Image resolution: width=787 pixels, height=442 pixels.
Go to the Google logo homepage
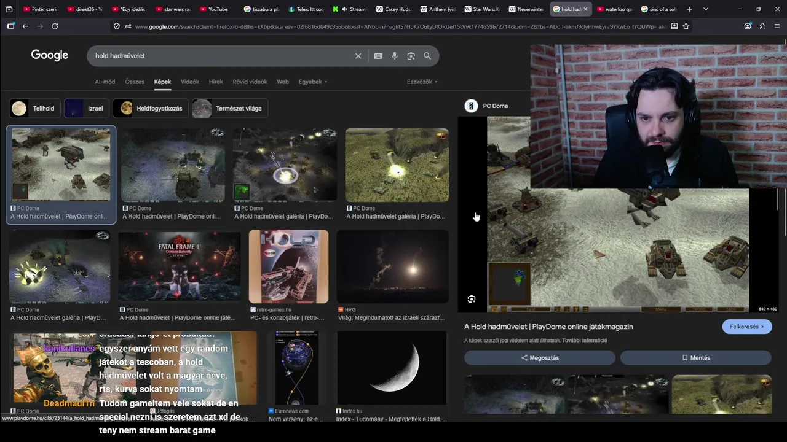[50, 55]
